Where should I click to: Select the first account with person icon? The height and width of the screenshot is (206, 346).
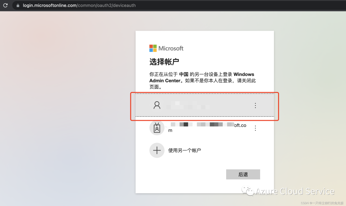(204, 105)
